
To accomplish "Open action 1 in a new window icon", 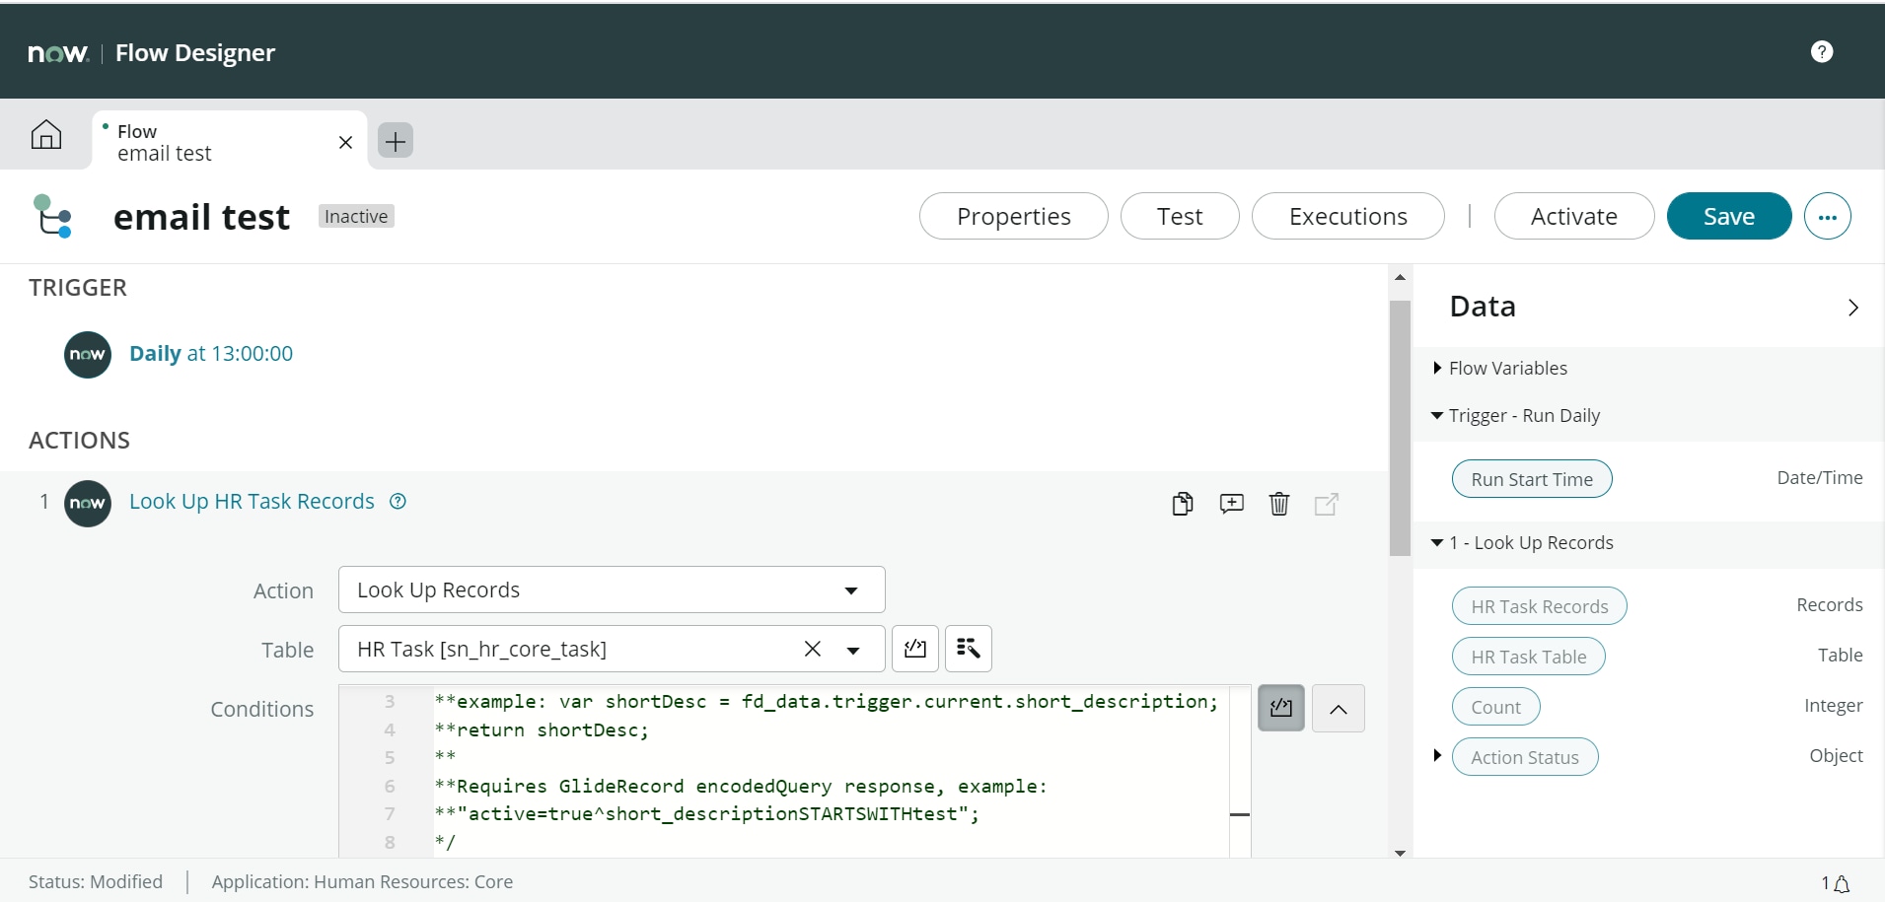I will pyautogui.click(x=1327, y=504).
